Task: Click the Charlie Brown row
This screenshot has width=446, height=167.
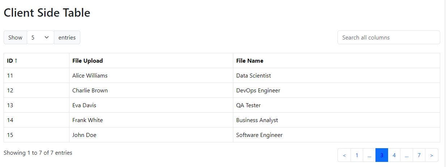Action: pyautogui.click(x=90, y=91)
